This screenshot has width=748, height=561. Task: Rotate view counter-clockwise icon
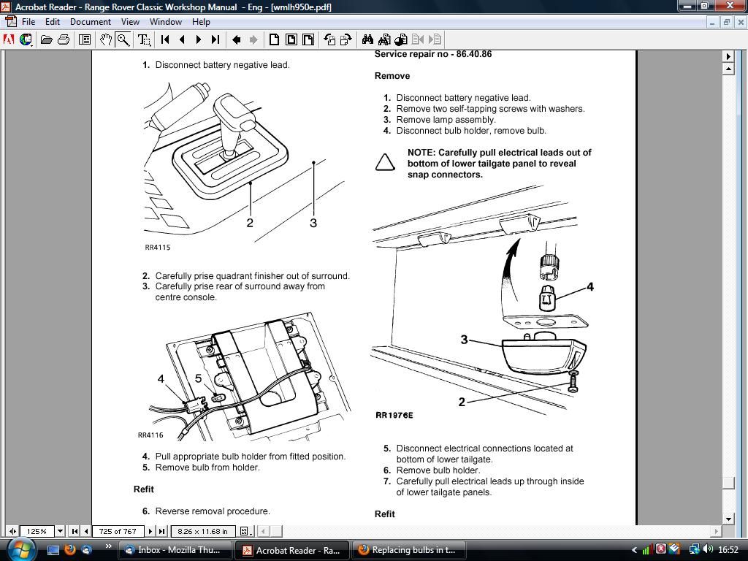point(329,39)
